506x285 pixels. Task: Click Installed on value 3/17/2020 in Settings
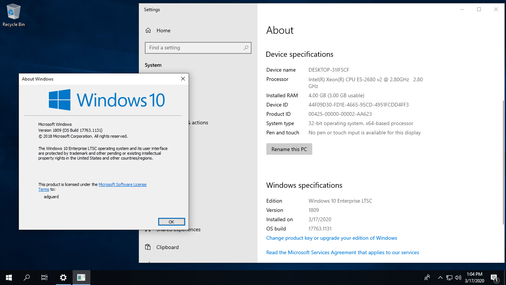(320, 219)
